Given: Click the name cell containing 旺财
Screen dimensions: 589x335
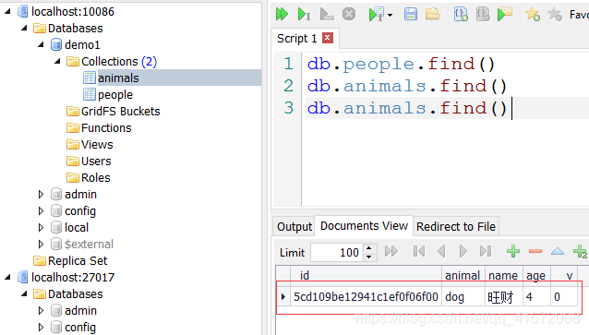Looking at the screenshot, I should 504,296.
